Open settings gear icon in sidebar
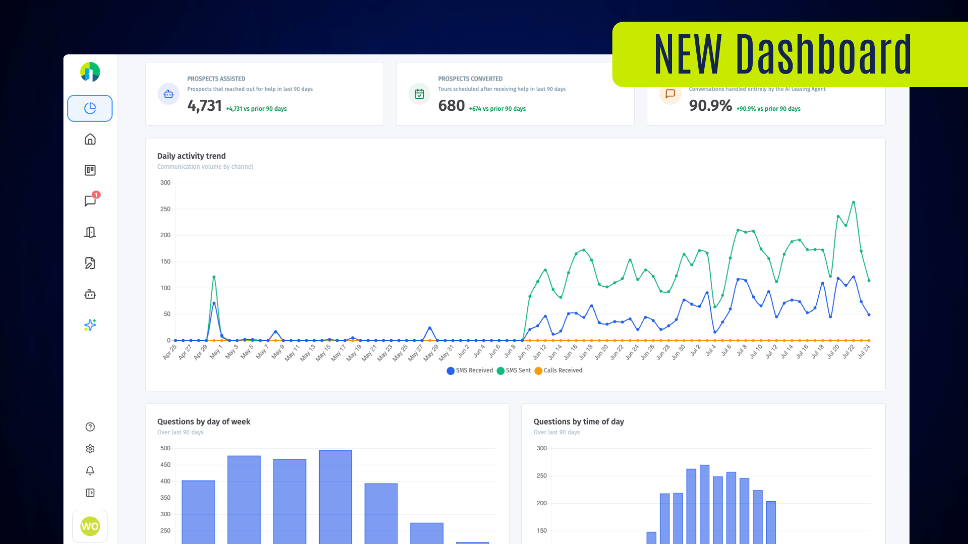Viewport: 968px width, 544px height. pos(90,449)
